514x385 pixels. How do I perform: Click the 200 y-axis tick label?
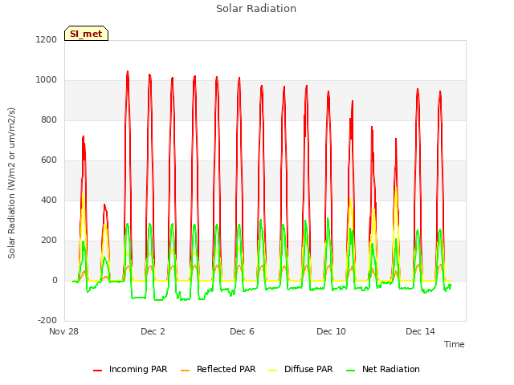click(49, 241)
